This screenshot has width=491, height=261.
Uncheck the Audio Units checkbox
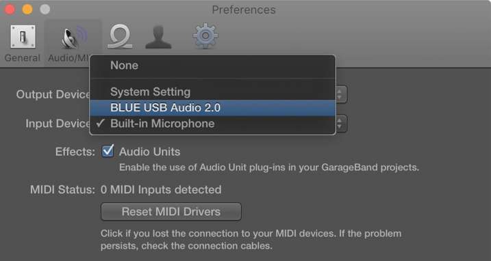click(x=108, y=151)
